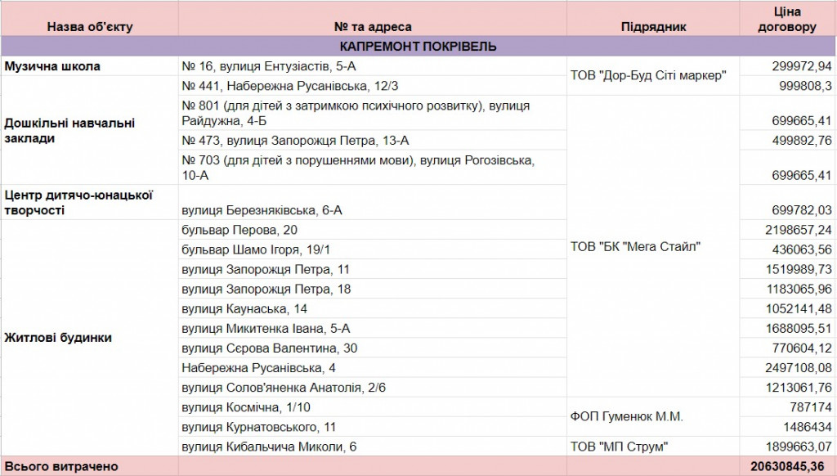Image resolution: width=837 pixels, height=476 pixels.
Task: Click the "Назва об'єкту" column header
Action: tap(89, 27)
